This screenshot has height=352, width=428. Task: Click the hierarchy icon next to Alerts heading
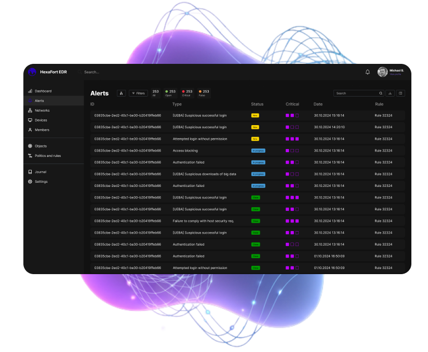pos(121,93)
